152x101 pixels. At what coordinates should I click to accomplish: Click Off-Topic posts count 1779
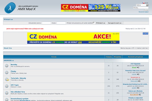click(x=118, y=86)
